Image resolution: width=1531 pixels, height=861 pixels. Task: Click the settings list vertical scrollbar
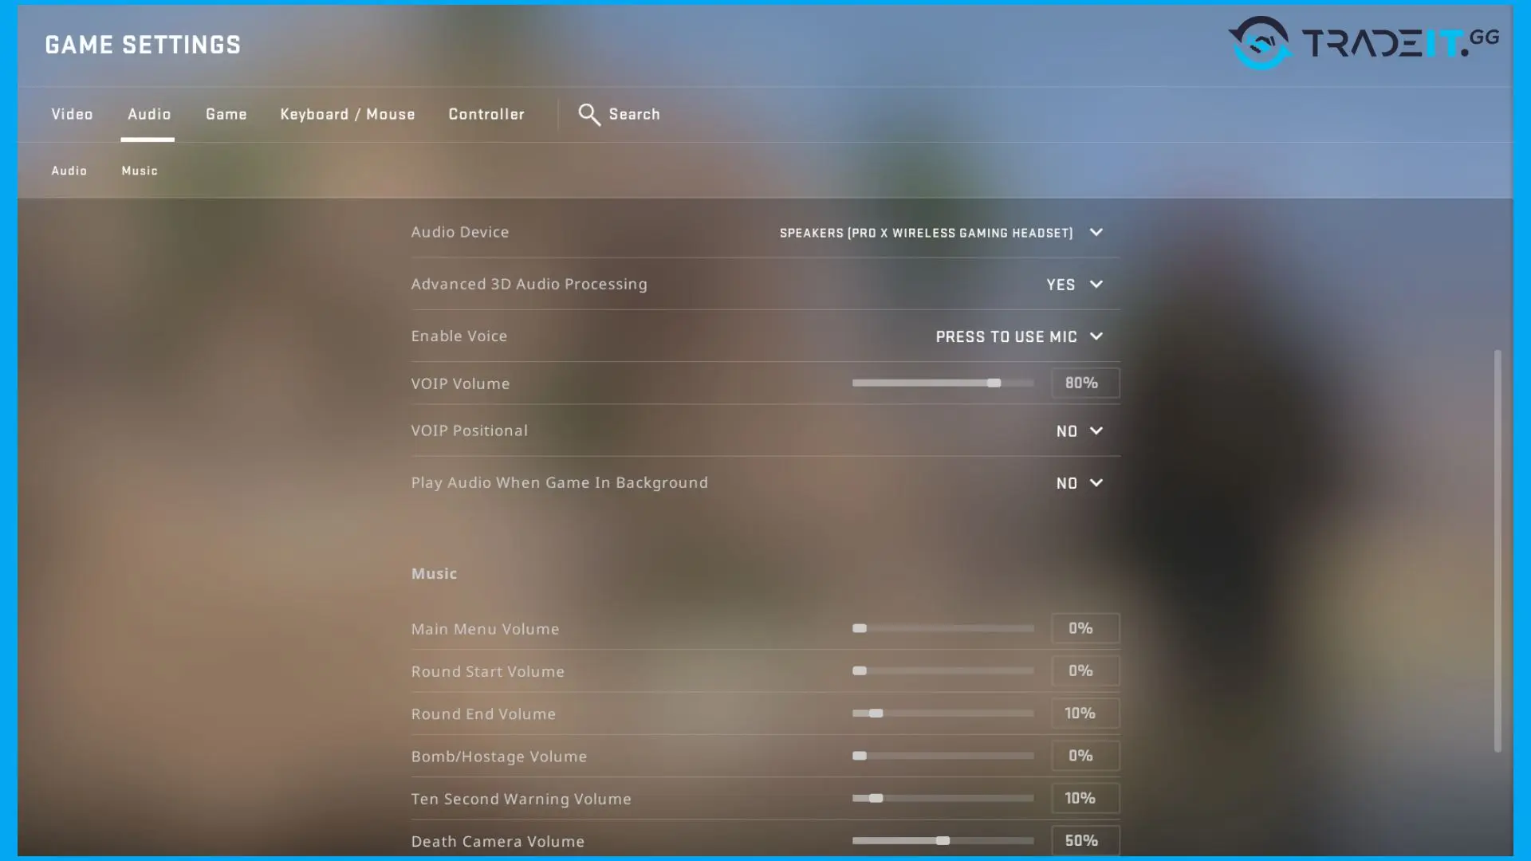[x=1498, y=550]
